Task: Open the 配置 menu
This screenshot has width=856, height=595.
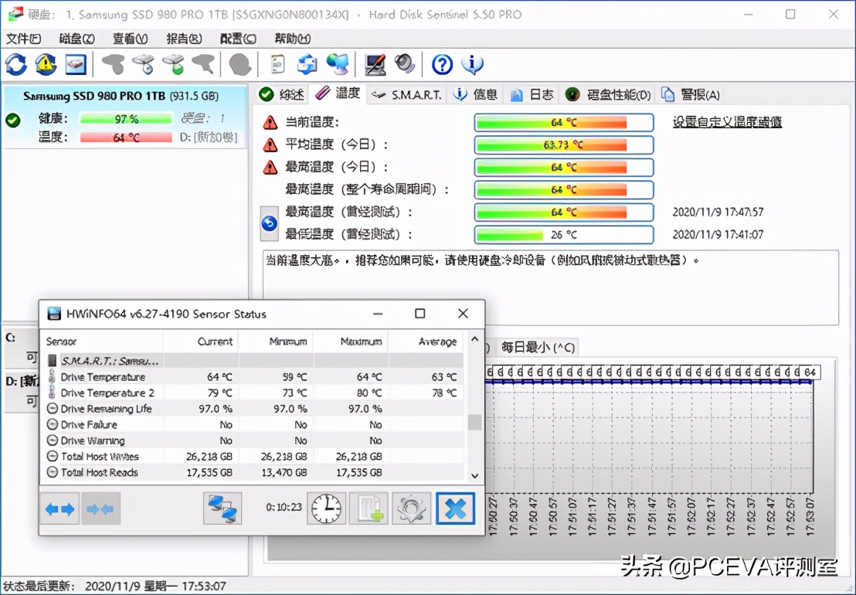Action: click(236, 38)
